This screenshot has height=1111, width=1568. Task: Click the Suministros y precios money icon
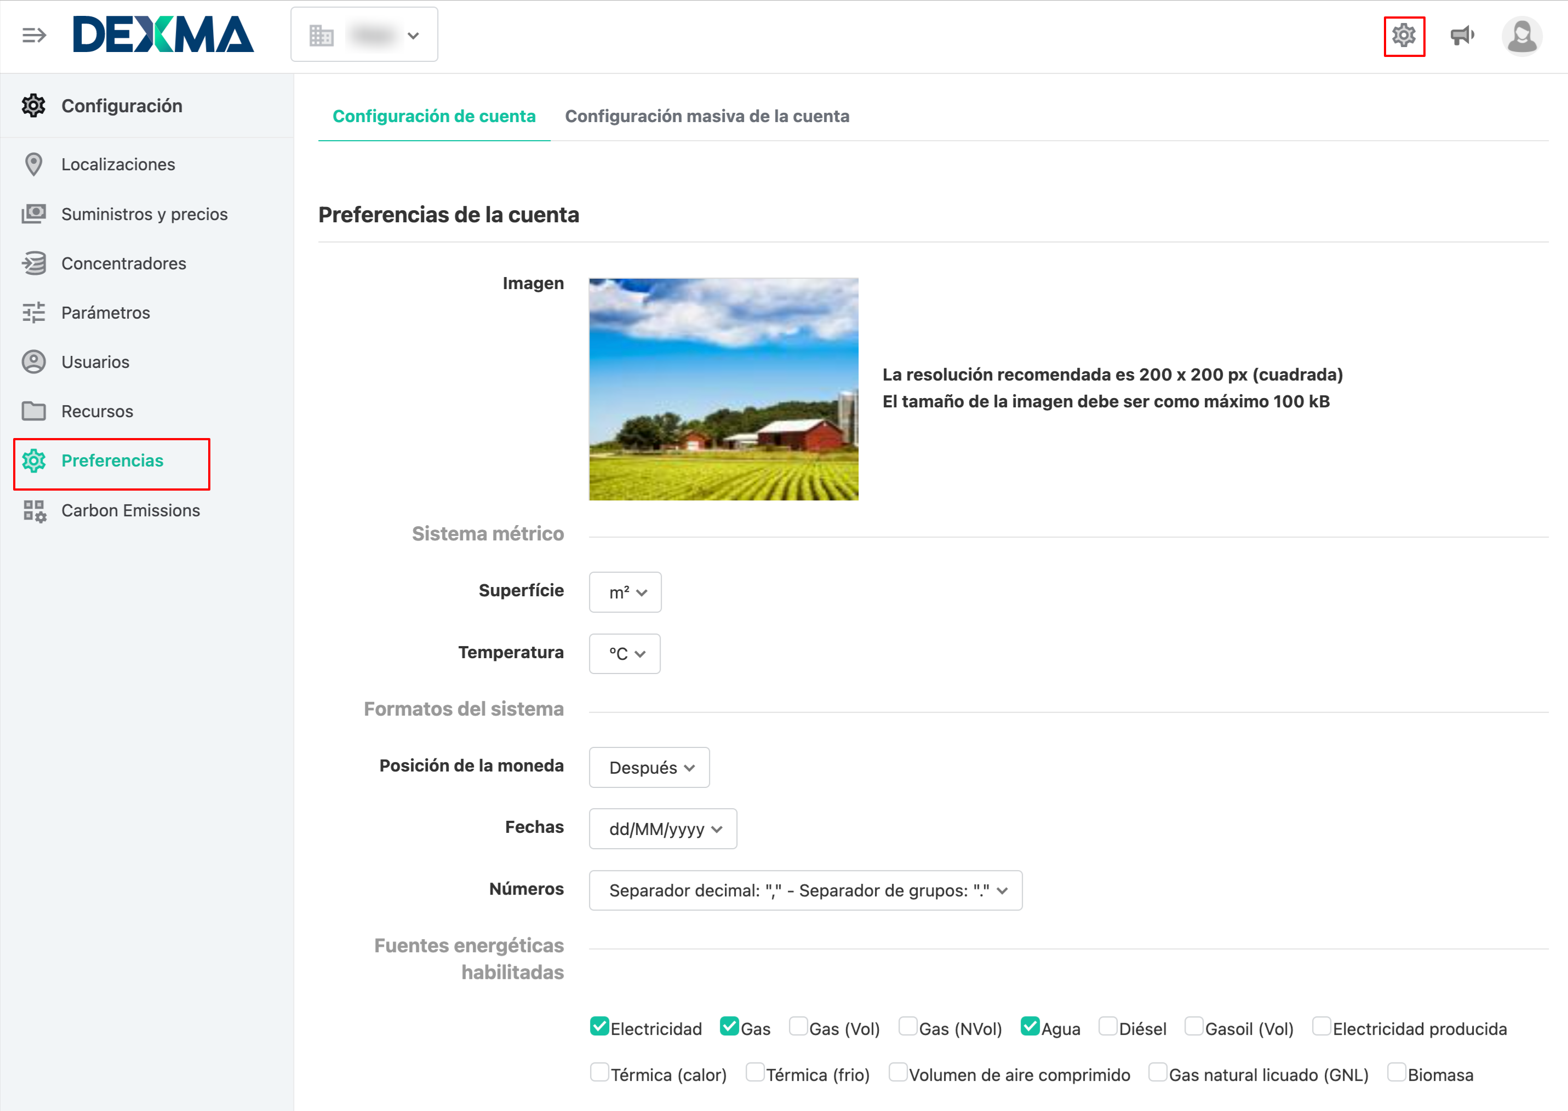tap(33, 214)
